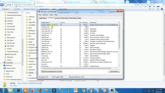Viewport: 165px width, 93px height.
Task: Switch to the Applications tab
Action: [43, 18]
